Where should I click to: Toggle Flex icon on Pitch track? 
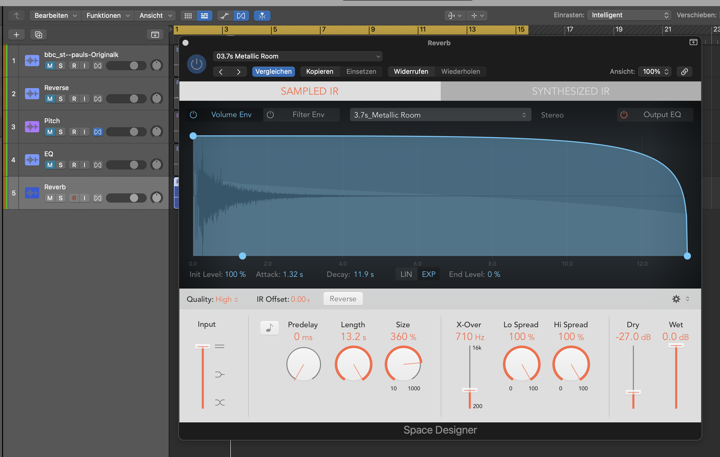click(x=98, y=132)
